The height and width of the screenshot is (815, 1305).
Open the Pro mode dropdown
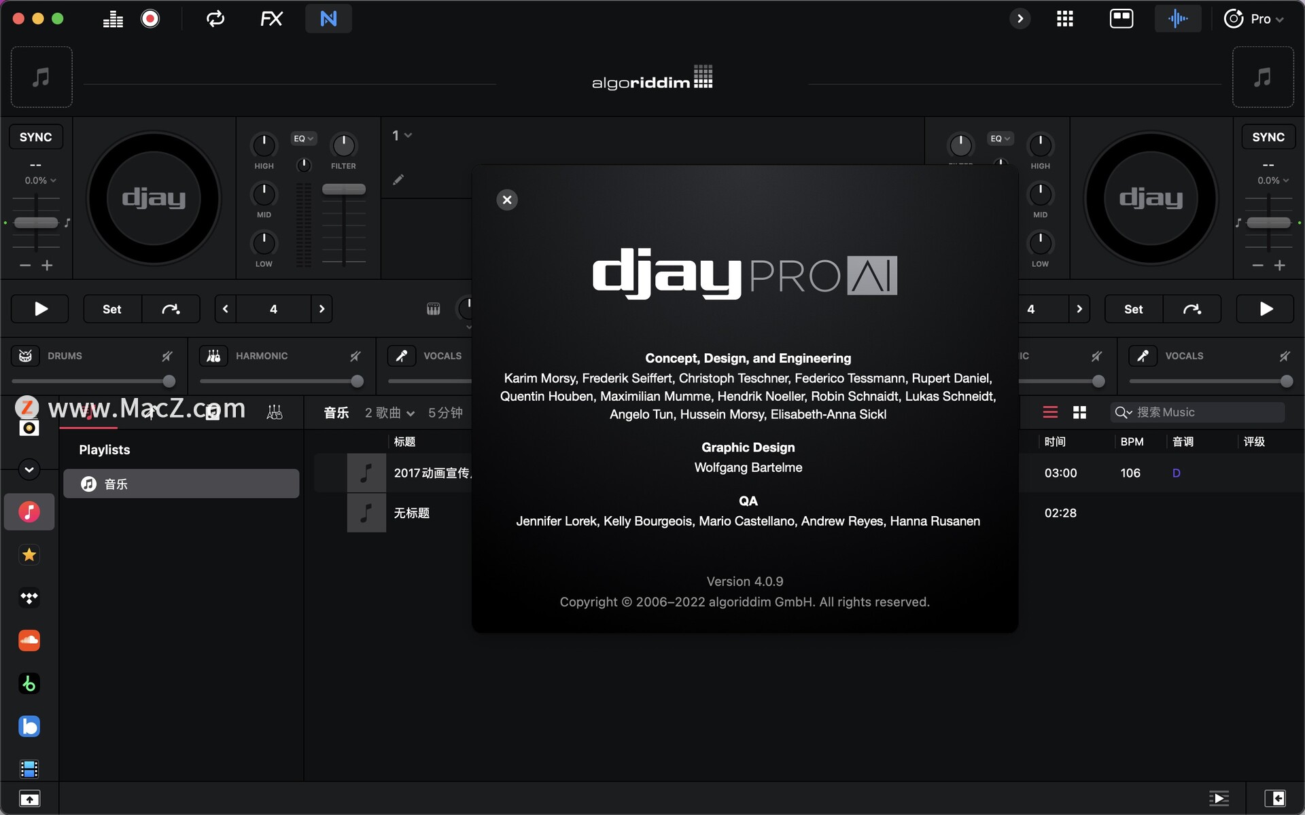click(1254, 19)
